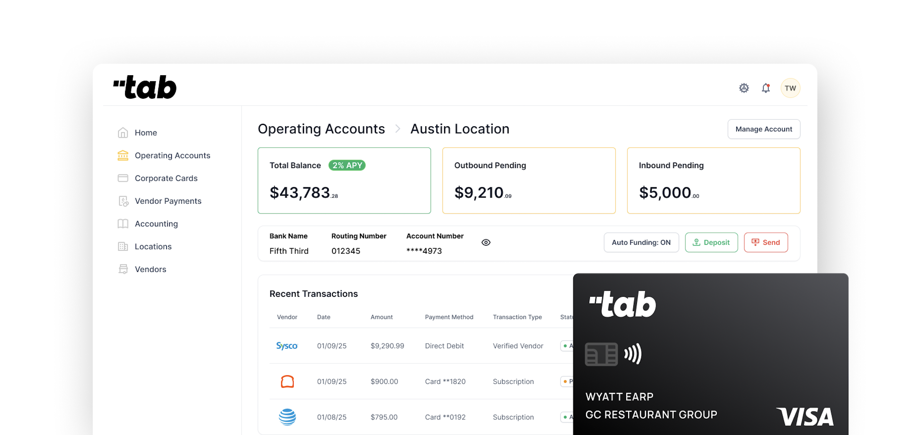This screenshot has height=435, width=921.
Task: Click the Recent Transactions heading
Action: click(x=314, y=294)
